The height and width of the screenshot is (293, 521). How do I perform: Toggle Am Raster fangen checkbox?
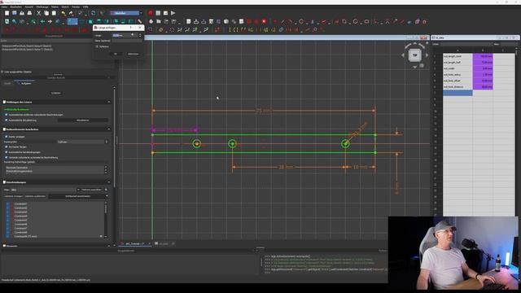(7, 146)
